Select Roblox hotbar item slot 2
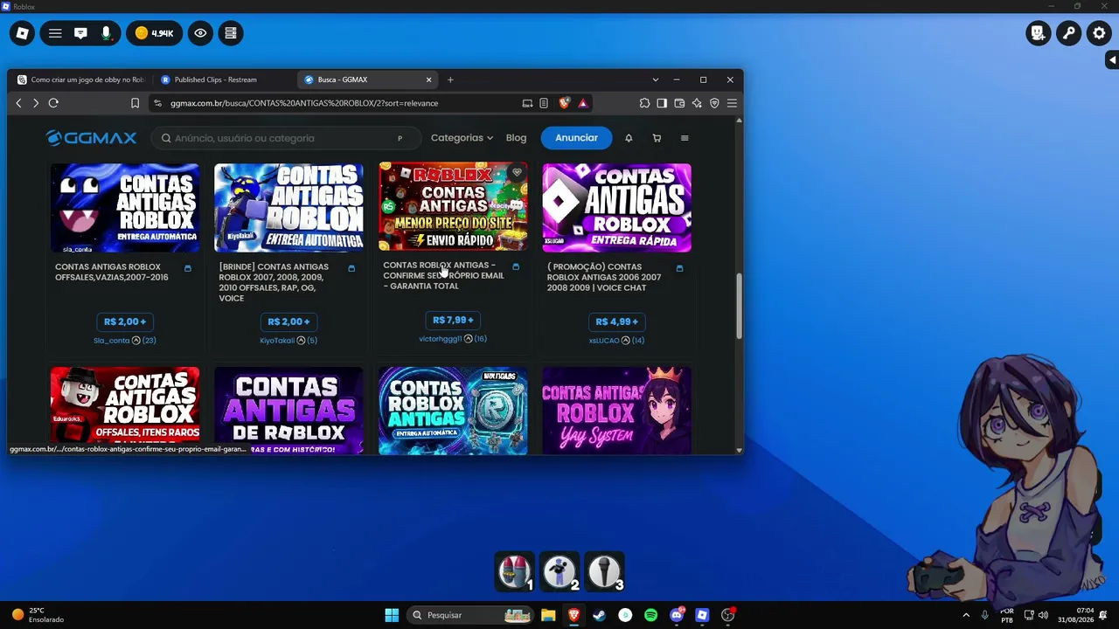 pos(559,572)
